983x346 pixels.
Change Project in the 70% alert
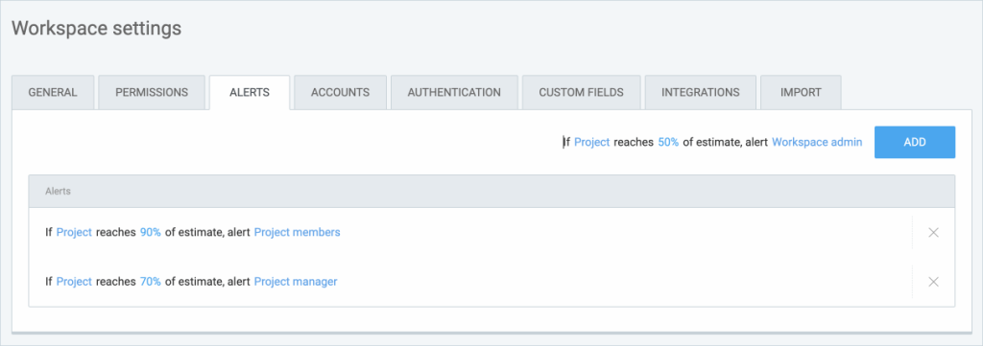(x=74, y=282)
